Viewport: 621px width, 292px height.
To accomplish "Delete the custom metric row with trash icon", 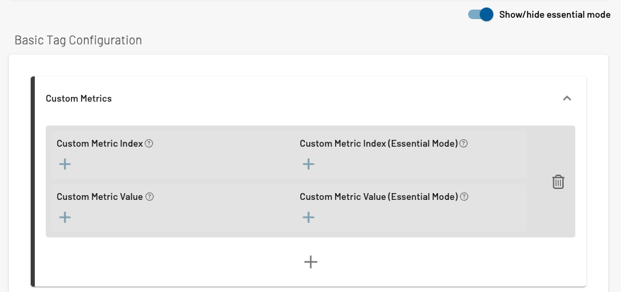I will point(558,182).
